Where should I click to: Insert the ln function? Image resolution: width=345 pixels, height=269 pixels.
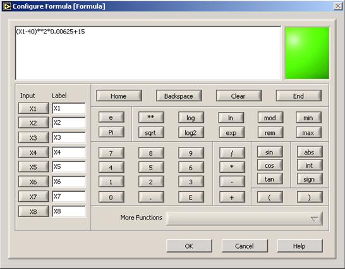point(231,118)
